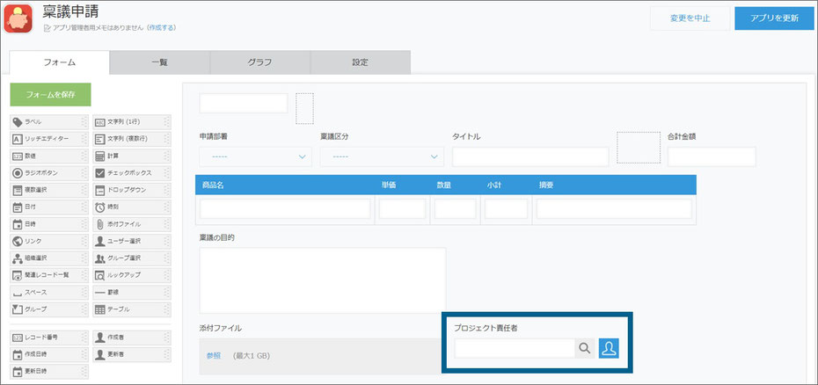Click the リッチエディター field item

[44, 139]
